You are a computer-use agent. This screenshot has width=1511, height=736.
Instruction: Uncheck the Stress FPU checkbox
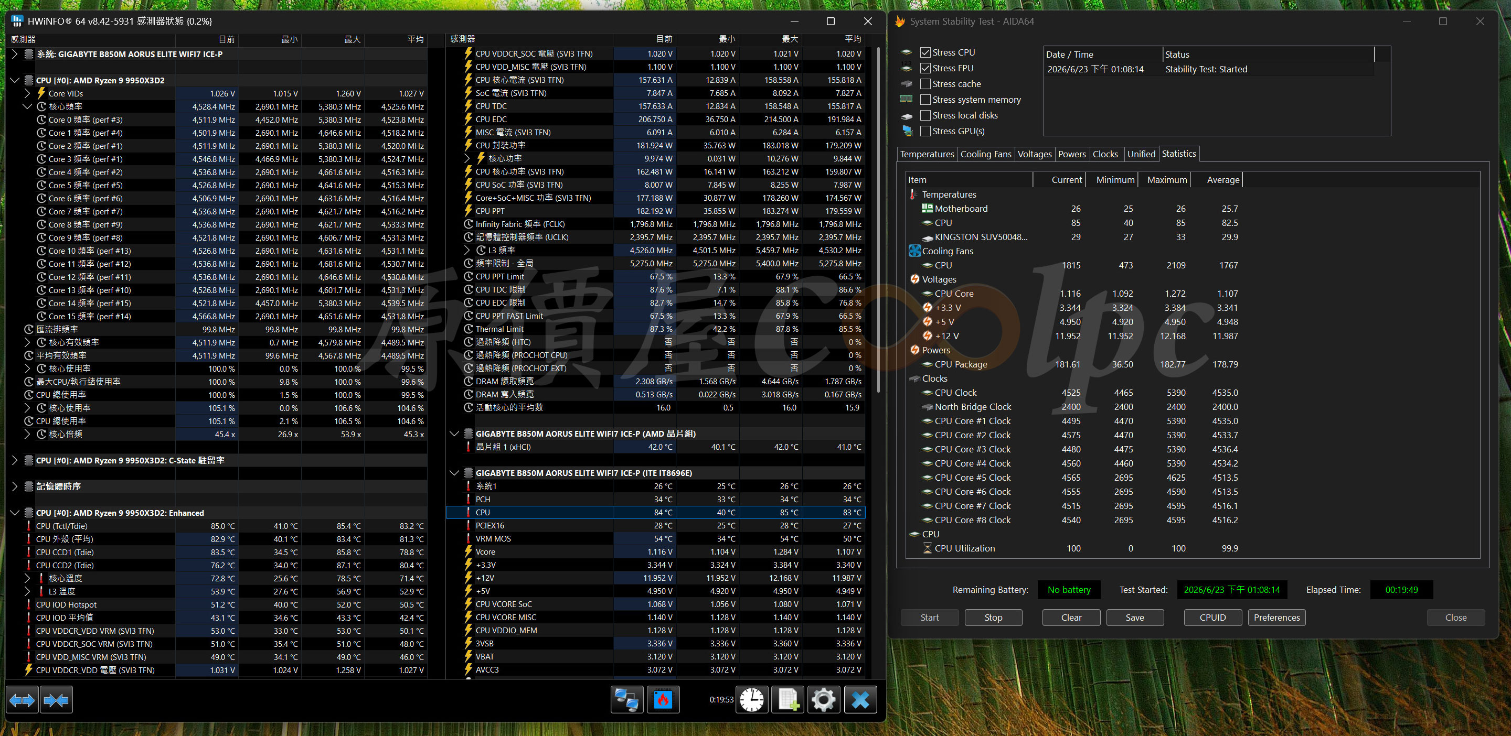pyautogui.click(x=925, y=68)
